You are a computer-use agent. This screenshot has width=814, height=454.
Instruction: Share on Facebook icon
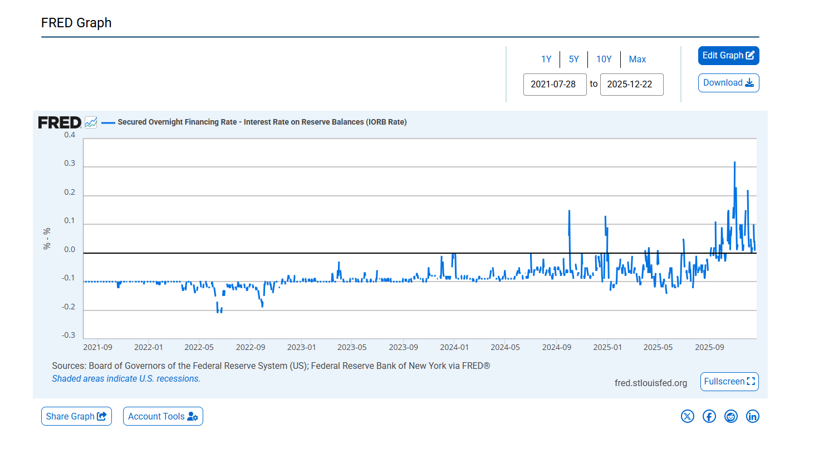pos(709,416)
